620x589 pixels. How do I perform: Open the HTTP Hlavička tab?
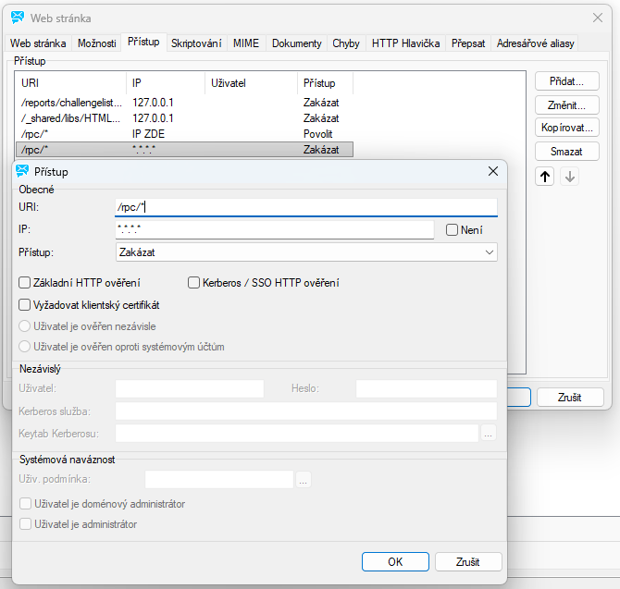tap(405, 43)
